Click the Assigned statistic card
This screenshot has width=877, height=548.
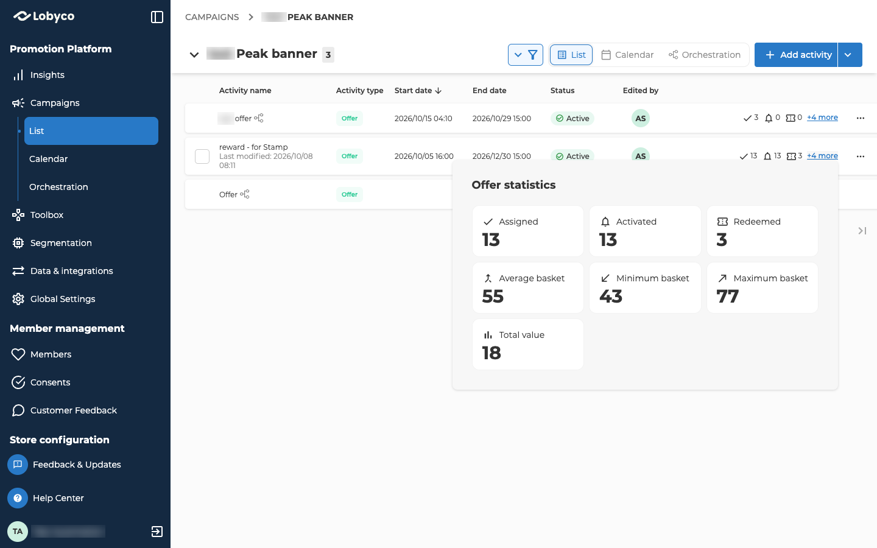(x=528, y=231)
